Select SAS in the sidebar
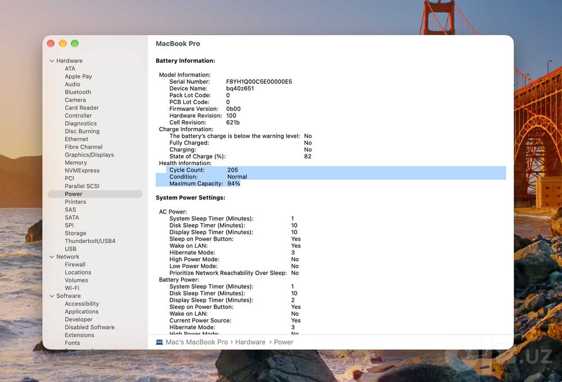Screen dimensions: 562x382 click(70, 210)
